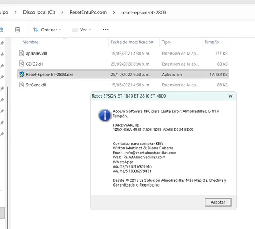Click the navigation pane scrollbar
This screenshot has width=255, height=229.
coord(7,157)
